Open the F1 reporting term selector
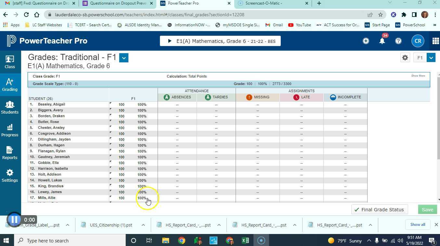This screenshot has height=246, width=440. 431,57
